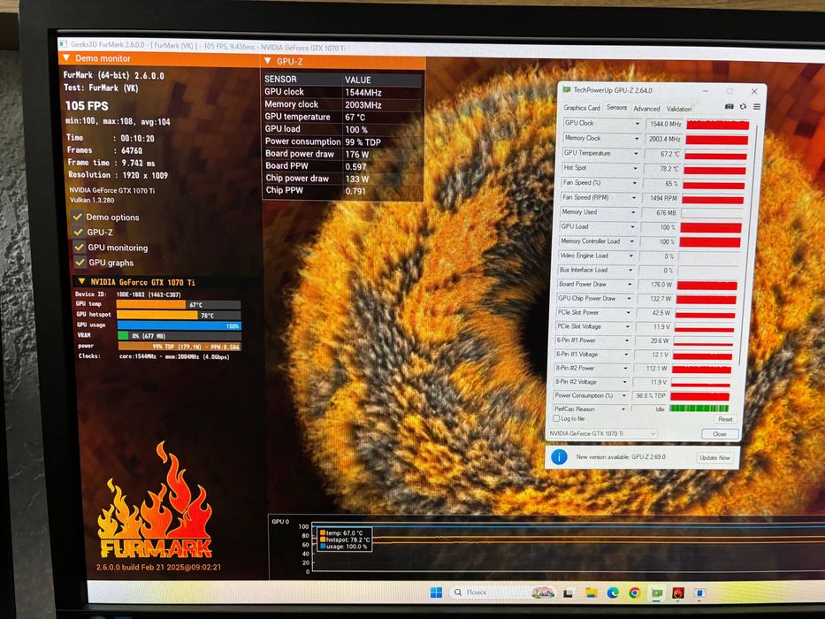The height and width of the screenshot is (619, 825).
Task: Click the 1544.0 MHz GPU Clock value
Action: 665,124
